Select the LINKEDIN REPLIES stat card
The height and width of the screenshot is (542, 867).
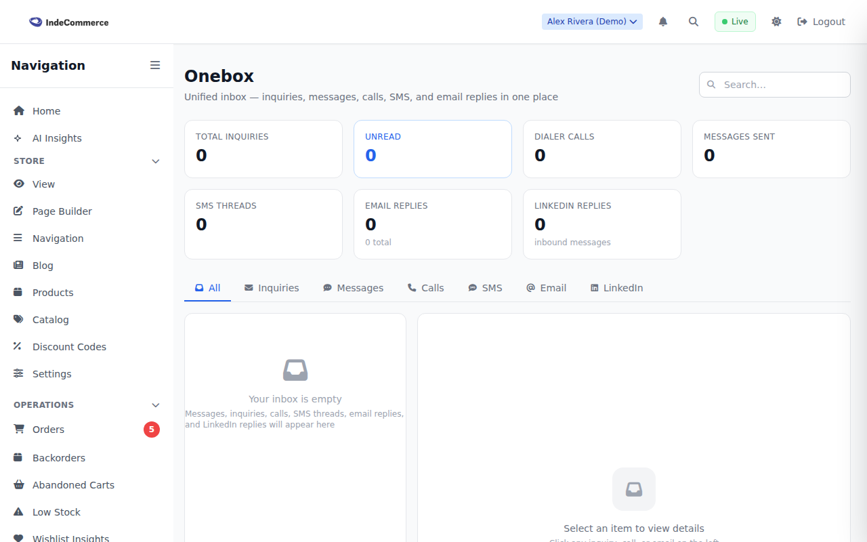click(602, 224)
